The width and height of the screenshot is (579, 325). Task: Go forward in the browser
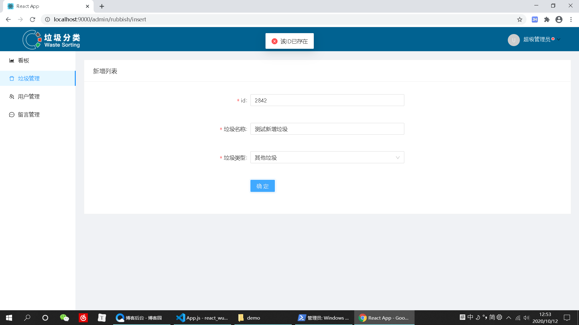(x=20, y=20)
